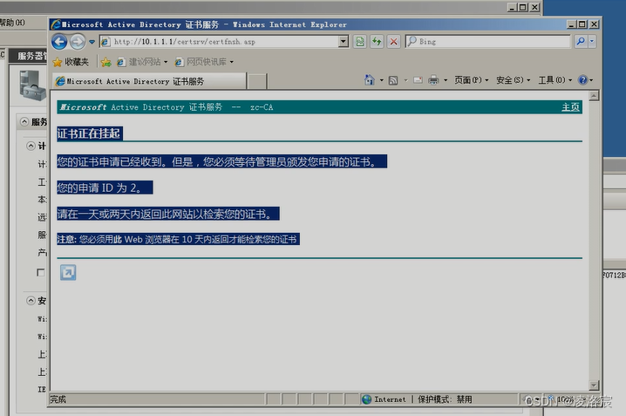Click the Internet zone globe icon
Viewport: 626px width, 416px height.
366,399
